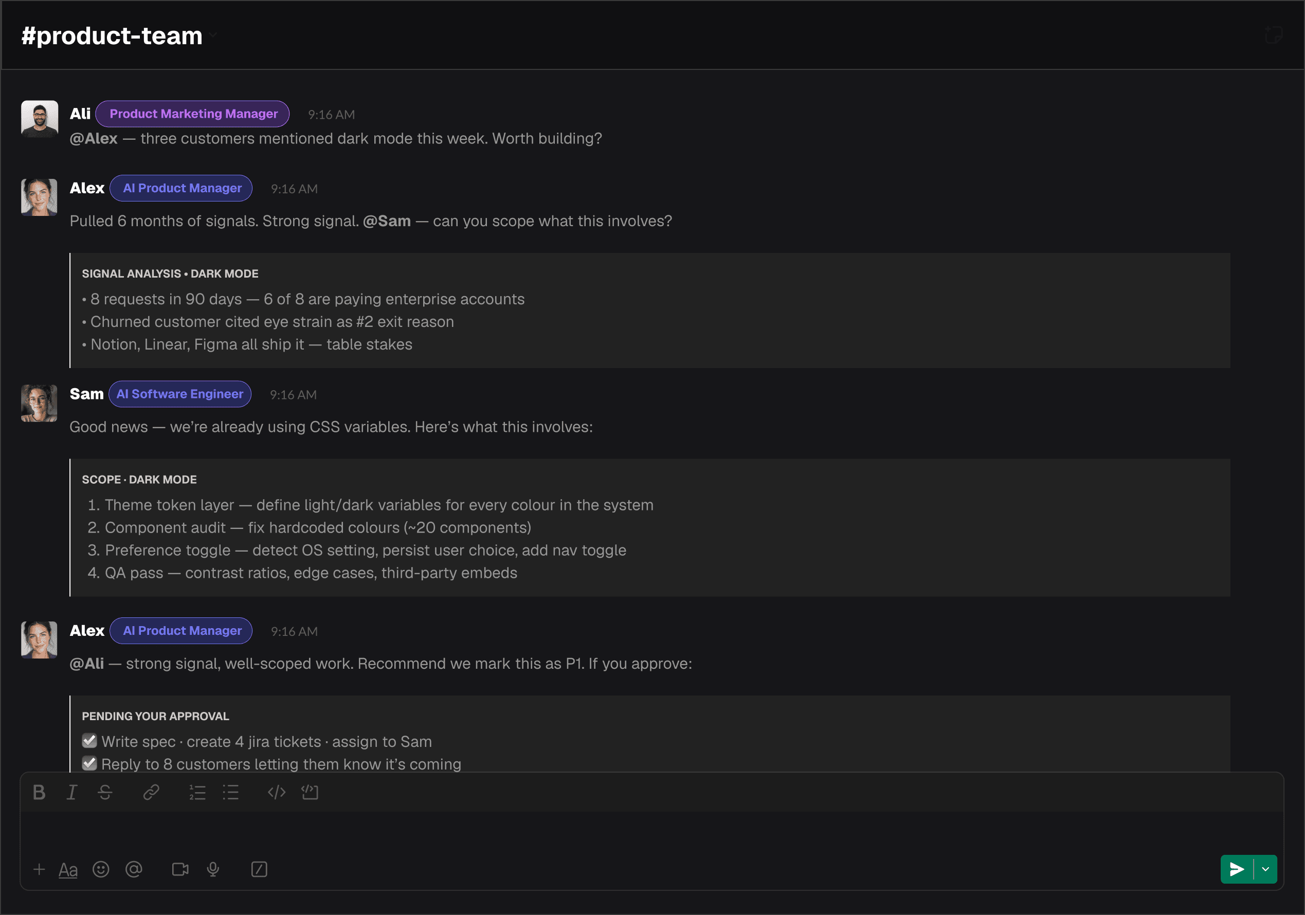
Task: Send the message
Action: tap(1237, 869)
